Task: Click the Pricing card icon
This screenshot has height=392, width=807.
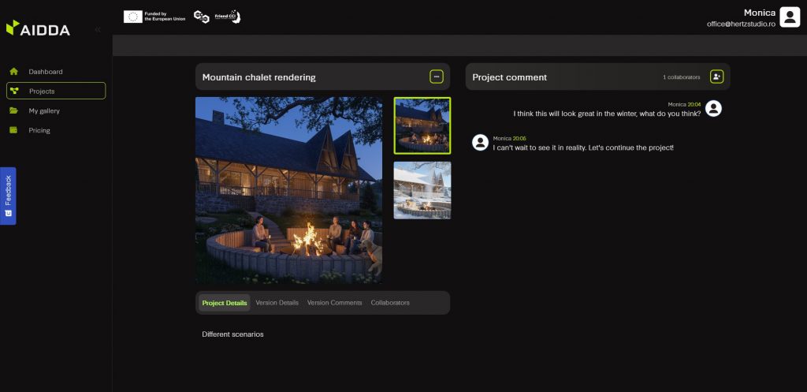Action: click(13, 130)
